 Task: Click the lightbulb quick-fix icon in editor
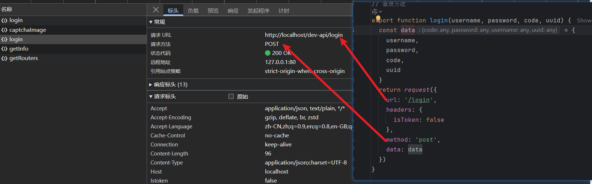tap(378, 18)
